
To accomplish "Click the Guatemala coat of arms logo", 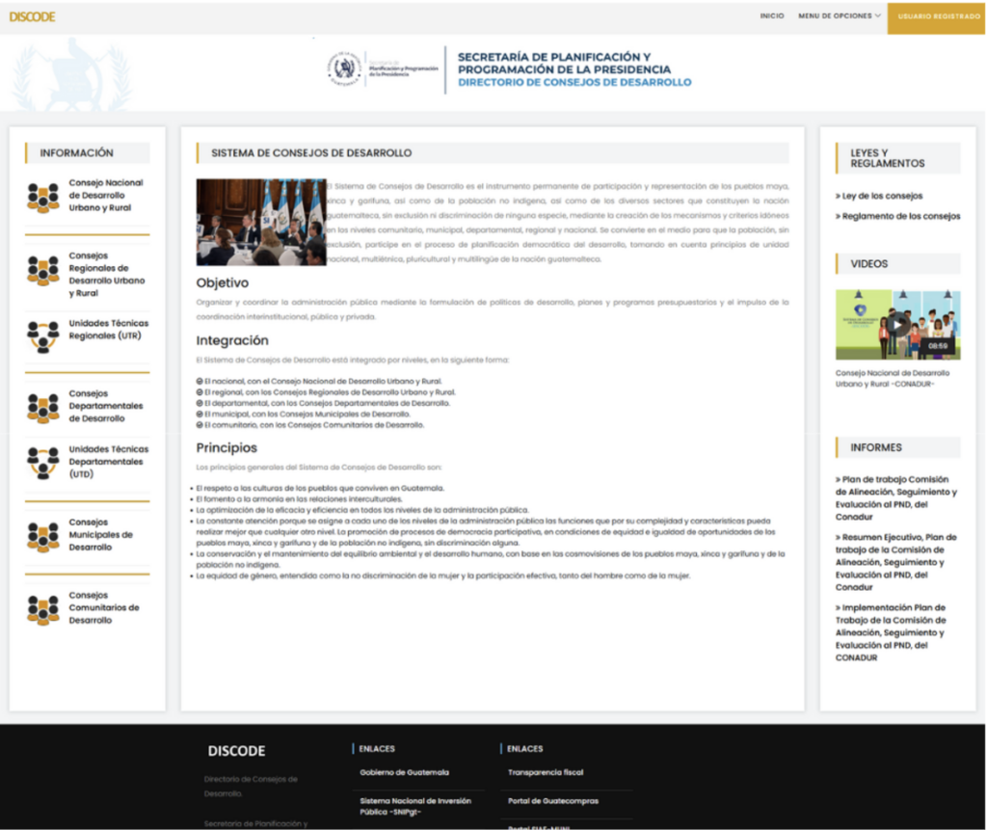I will pyautogui.click(x=344, y=68).
